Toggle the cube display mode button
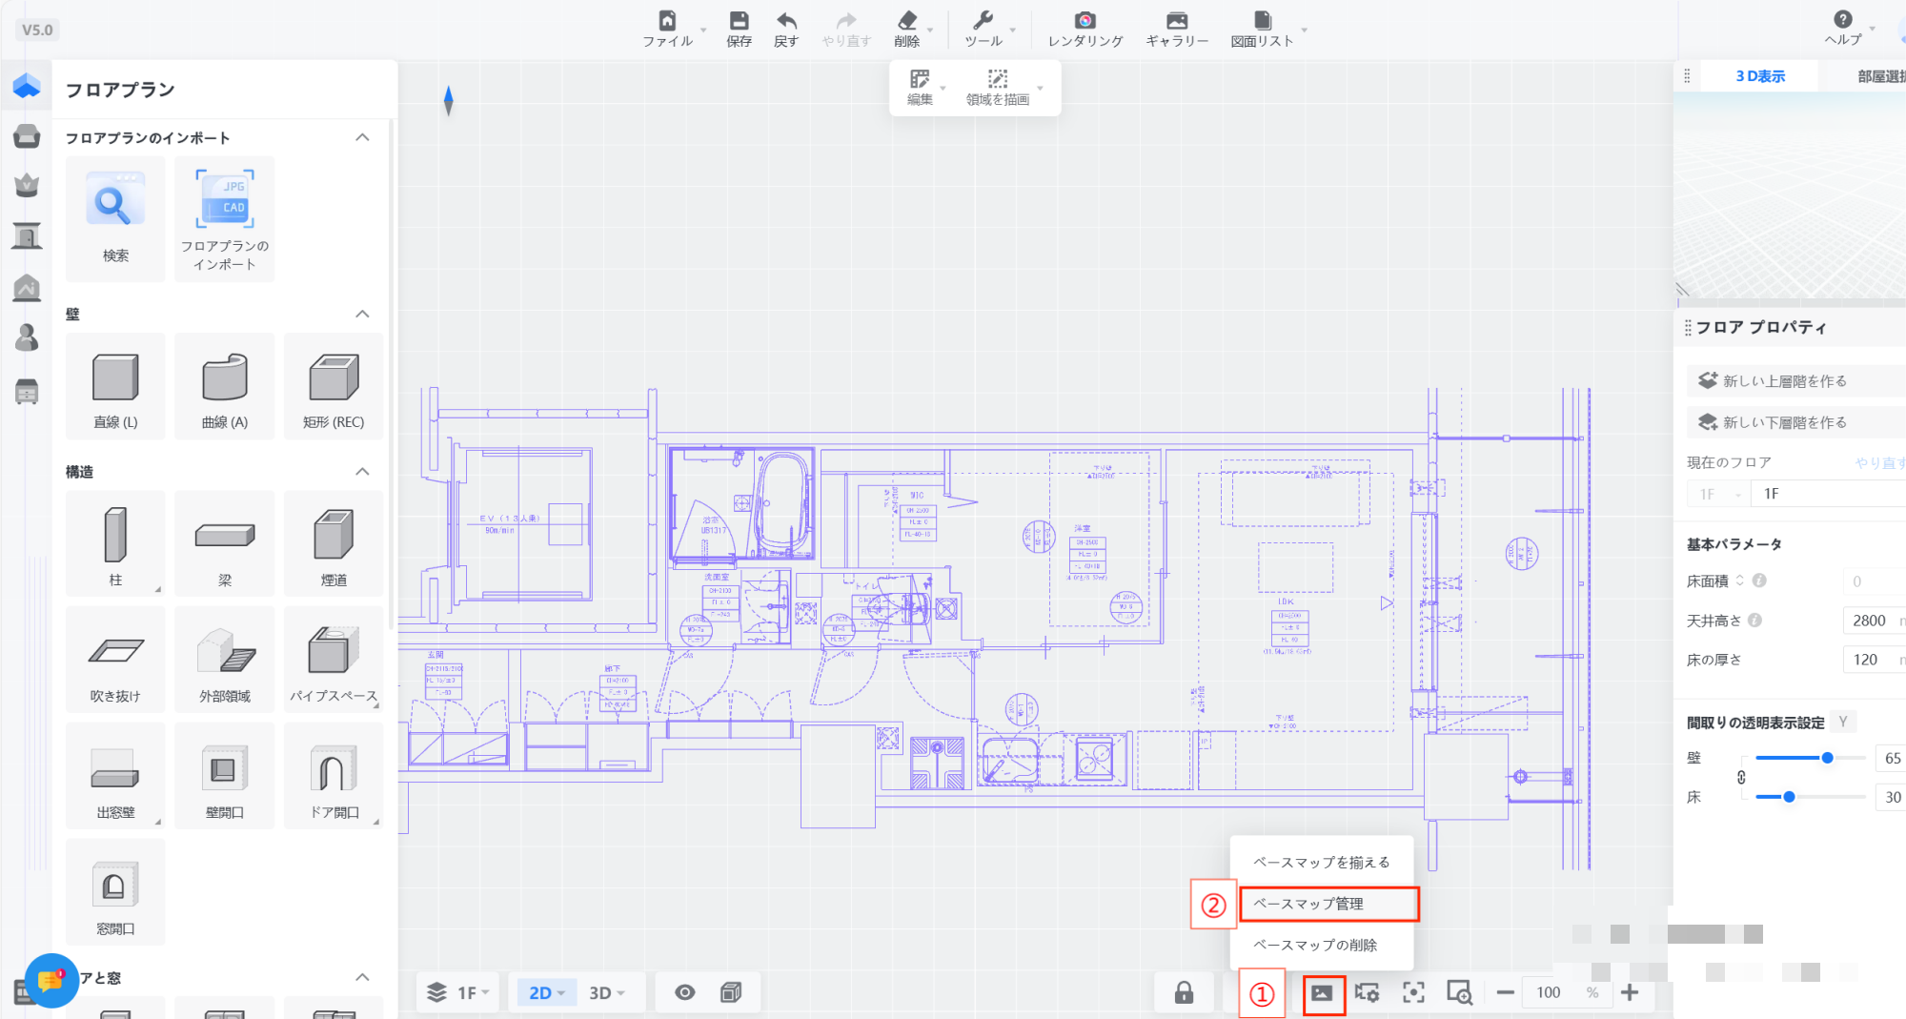The image size is (1906, 1019). [x=731, y=993]
